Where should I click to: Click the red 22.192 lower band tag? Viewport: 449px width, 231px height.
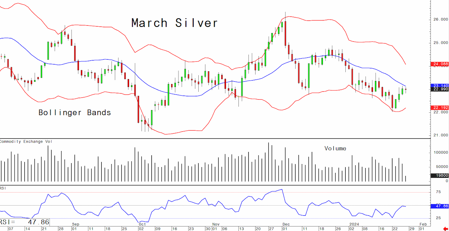click(x=440, y=107)
